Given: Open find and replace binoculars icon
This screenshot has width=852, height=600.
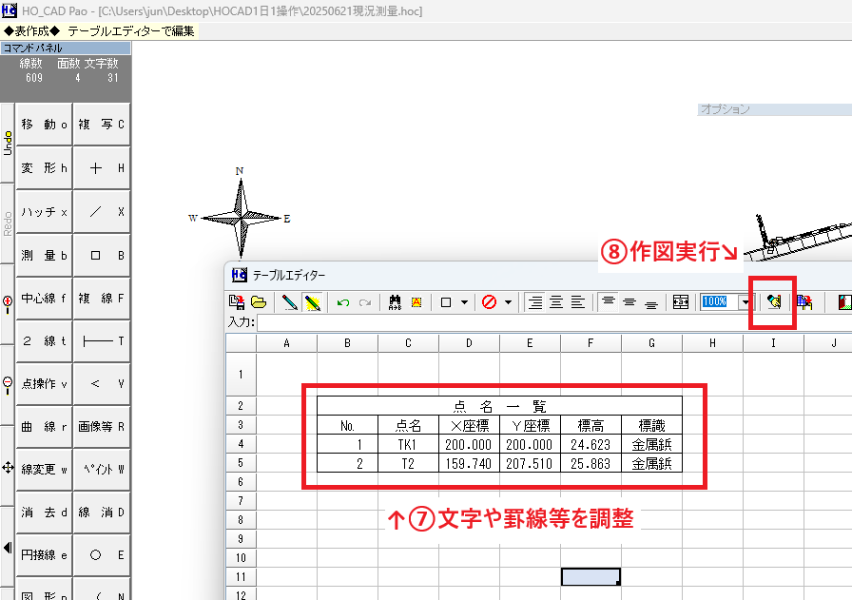Looking at the screenshot, I should tap(395, 302).
